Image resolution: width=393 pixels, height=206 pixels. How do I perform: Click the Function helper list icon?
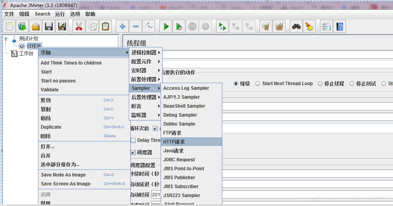(326, 26)
